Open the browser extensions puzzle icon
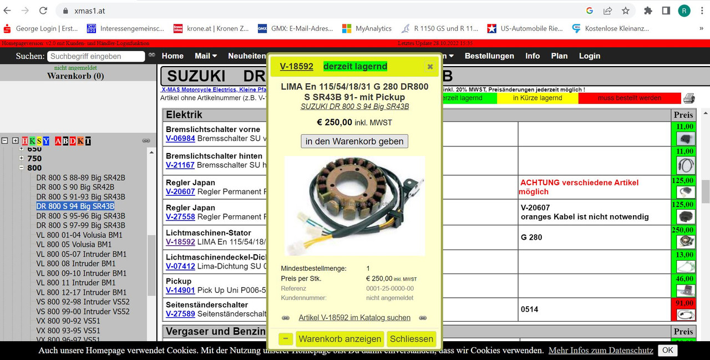710x360 pixels. pos(648,11)
